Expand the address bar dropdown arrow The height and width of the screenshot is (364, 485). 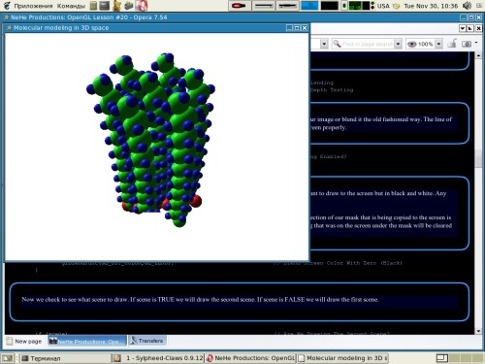324,44
